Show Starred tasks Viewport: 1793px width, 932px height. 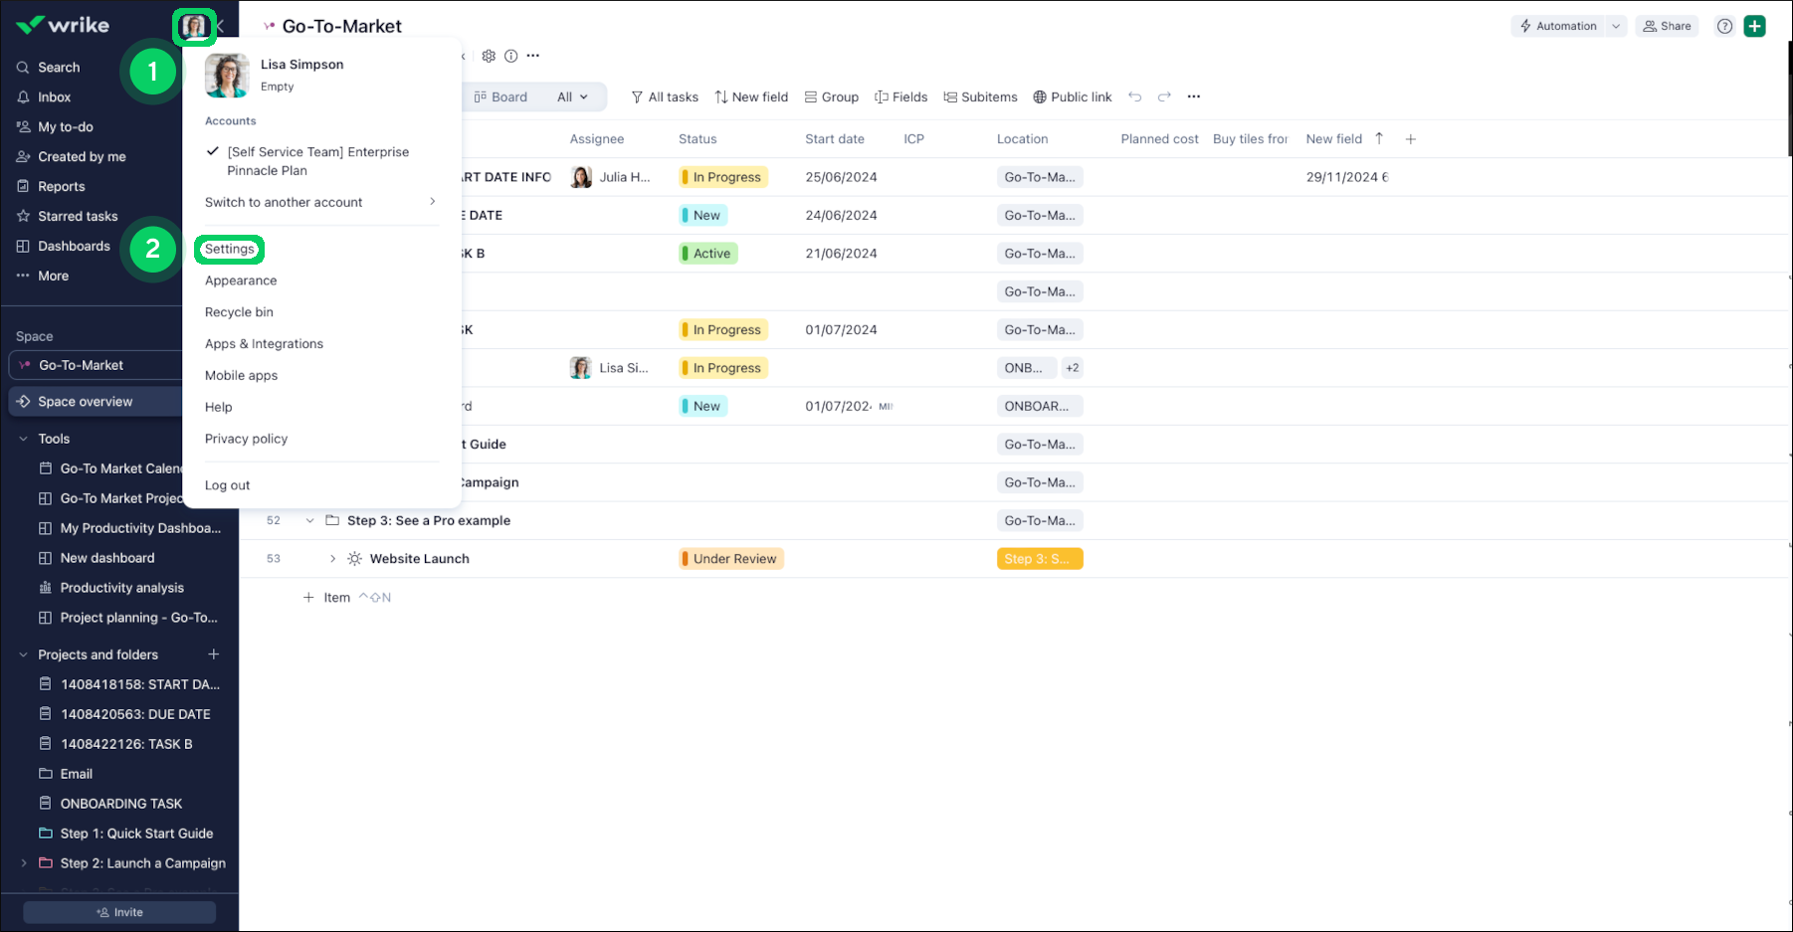(78, 217)
